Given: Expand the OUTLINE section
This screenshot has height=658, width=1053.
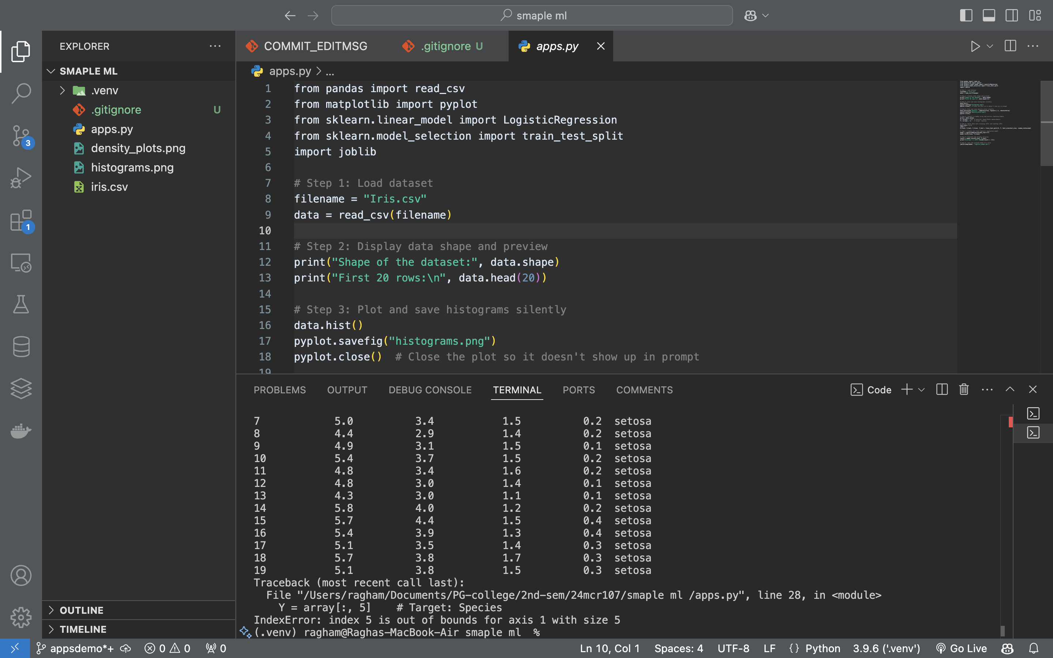Looking at the screenshot, I should (139, 610).
